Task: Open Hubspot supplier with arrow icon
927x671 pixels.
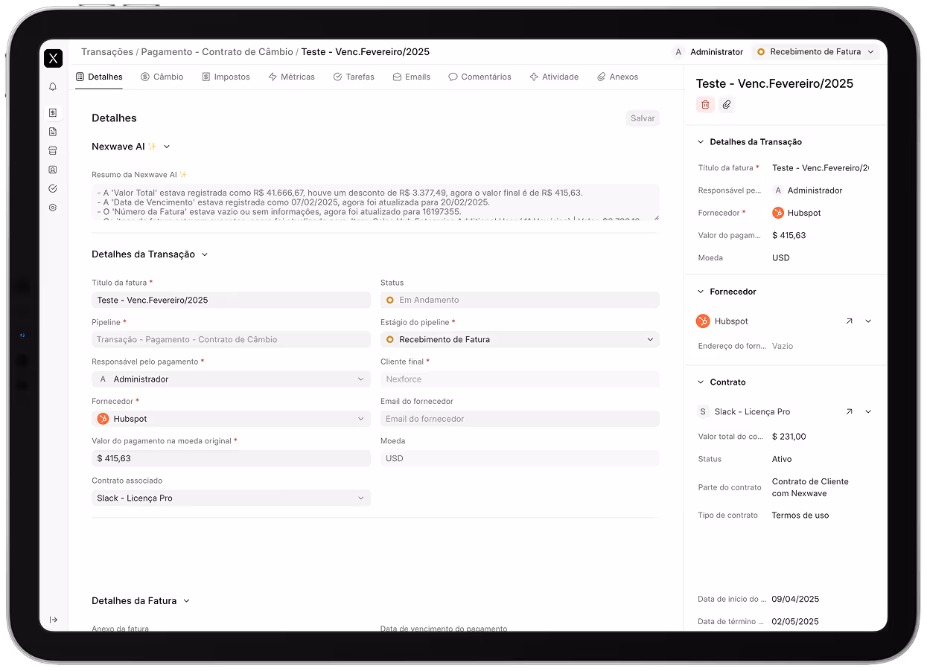Action: pyautogui.click(x=849, y=321)
